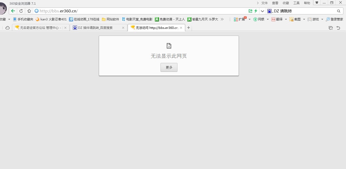Open the 手机收藏夹 bookmark
The image size is (346, 169).
pos(23,19)
